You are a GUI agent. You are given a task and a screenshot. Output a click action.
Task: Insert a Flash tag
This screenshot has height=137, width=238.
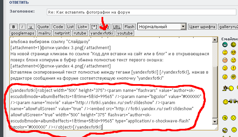click(x=129, y=26)
